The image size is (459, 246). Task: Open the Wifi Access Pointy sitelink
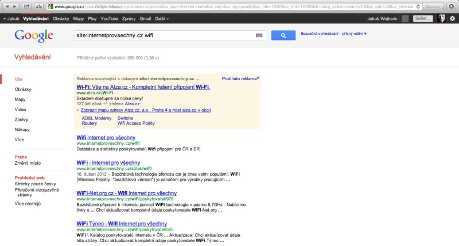[136, 123]
